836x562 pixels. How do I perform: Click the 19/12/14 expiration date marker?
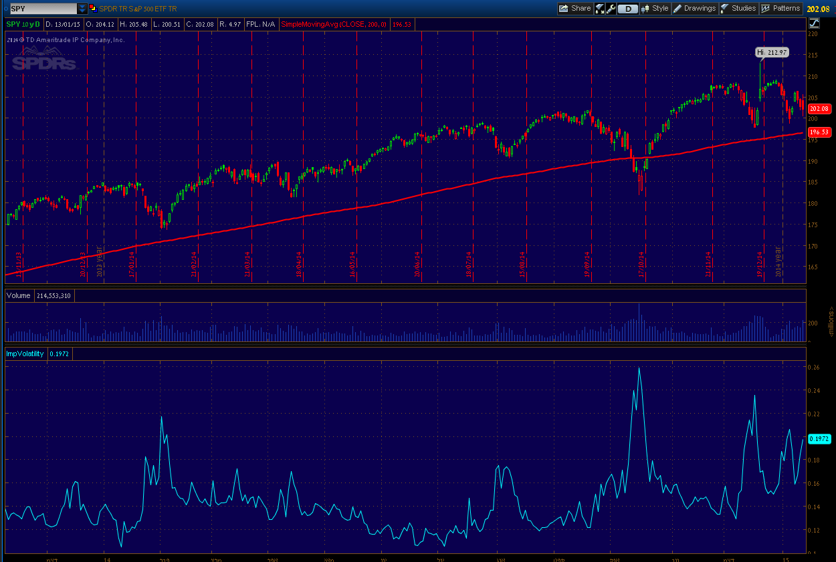(759, 264)
